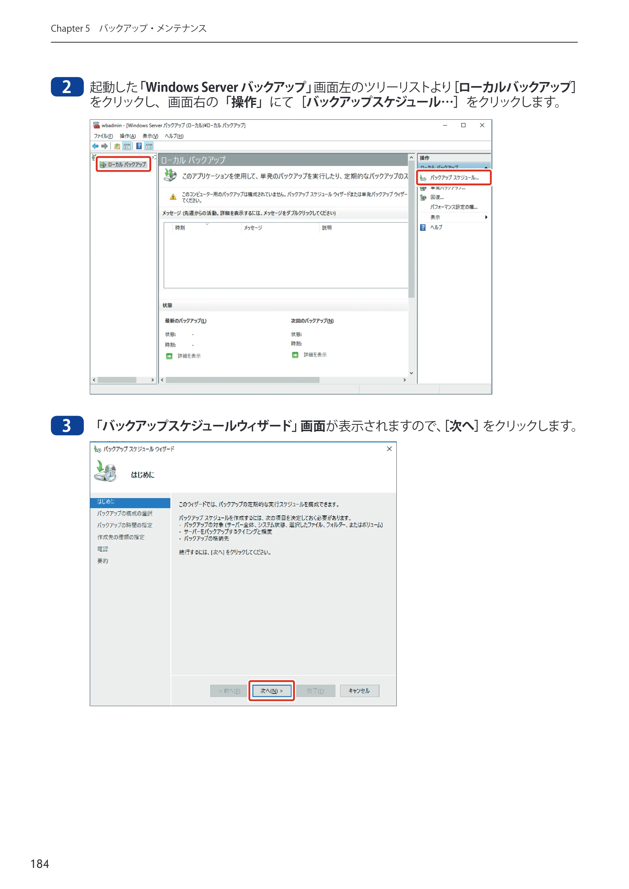Open the 表示(V) menu

(150, 136)
